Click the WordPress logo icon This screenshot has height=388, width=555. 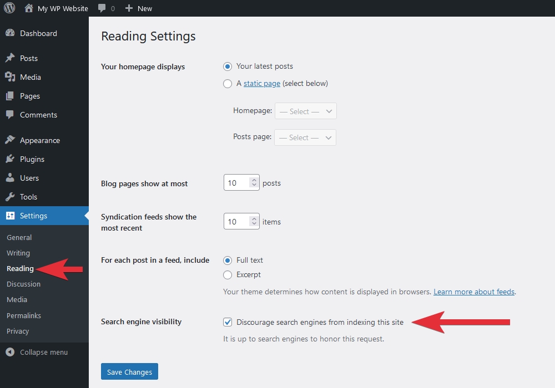(x=9, y=8)
